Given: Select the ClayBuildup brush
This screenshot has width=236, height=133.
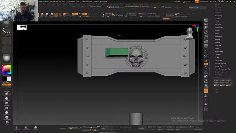Looking at the screenshot, I should coord(7,99).
